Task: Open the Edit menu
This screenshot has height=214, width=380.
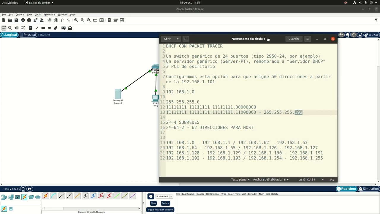Action: click(11, 14)
